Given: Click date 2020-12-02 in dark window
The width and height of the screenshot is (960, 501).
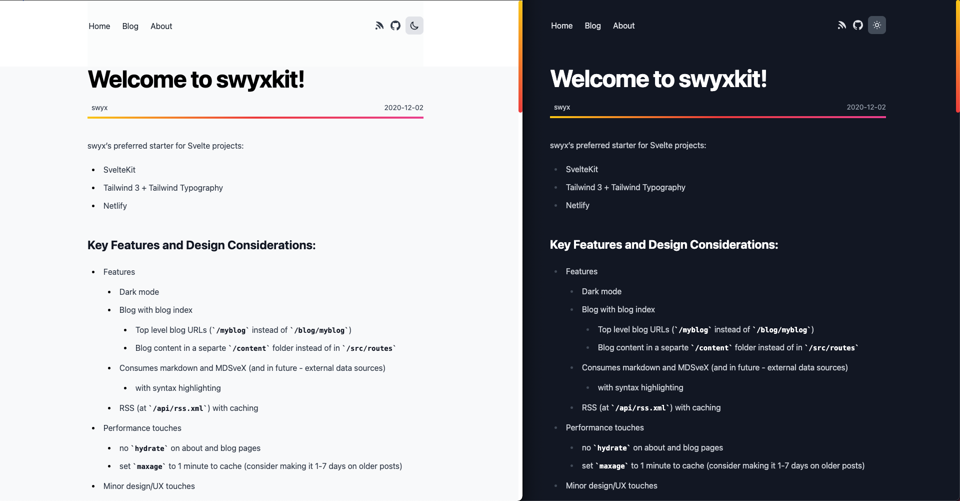Looking at the screenshot, I should click(x=866, y=107).
